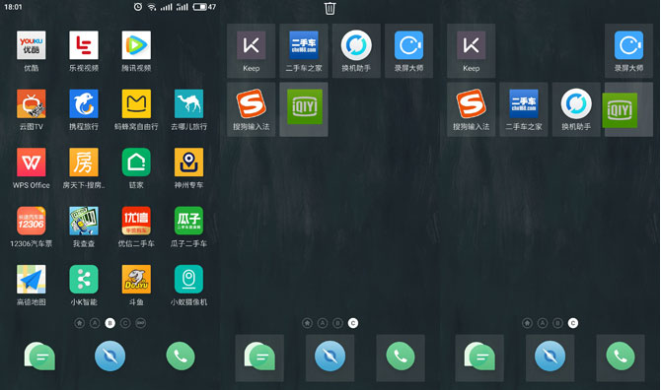Select 录屏大师 on right screen
Screen dimensions: 661x390
629,50
